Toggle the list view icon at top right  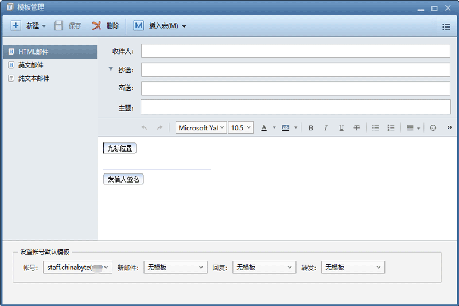click(x=446, y=26)
